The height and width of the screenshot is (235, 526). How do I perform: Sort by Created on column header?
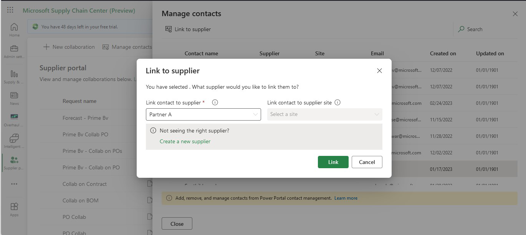pos(443,53)
